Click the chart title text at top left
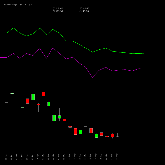165x165 pixels. click(21, 5)
